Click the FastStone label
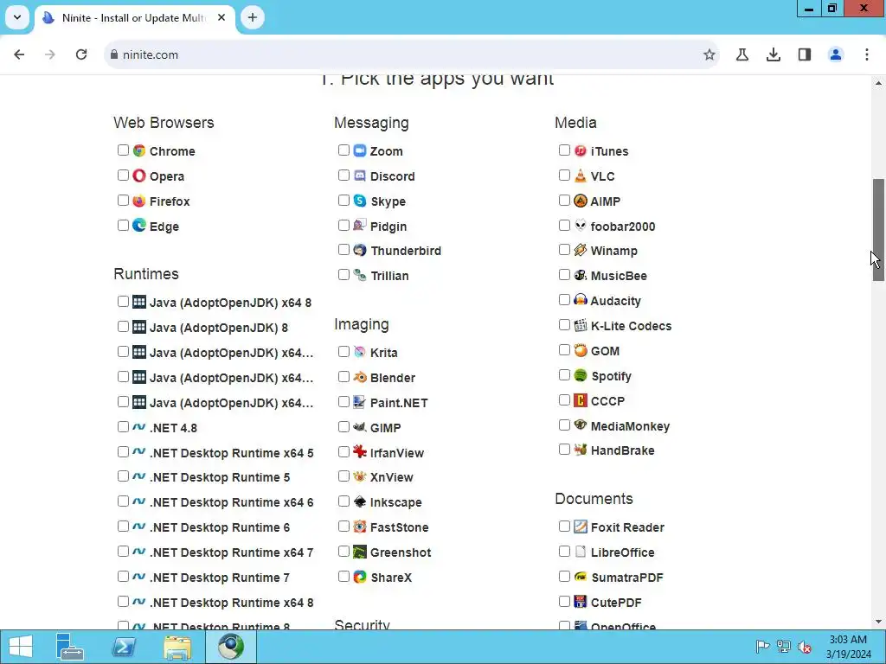The width and height of the screenshot is (886, 664). (x=400, y=527)
